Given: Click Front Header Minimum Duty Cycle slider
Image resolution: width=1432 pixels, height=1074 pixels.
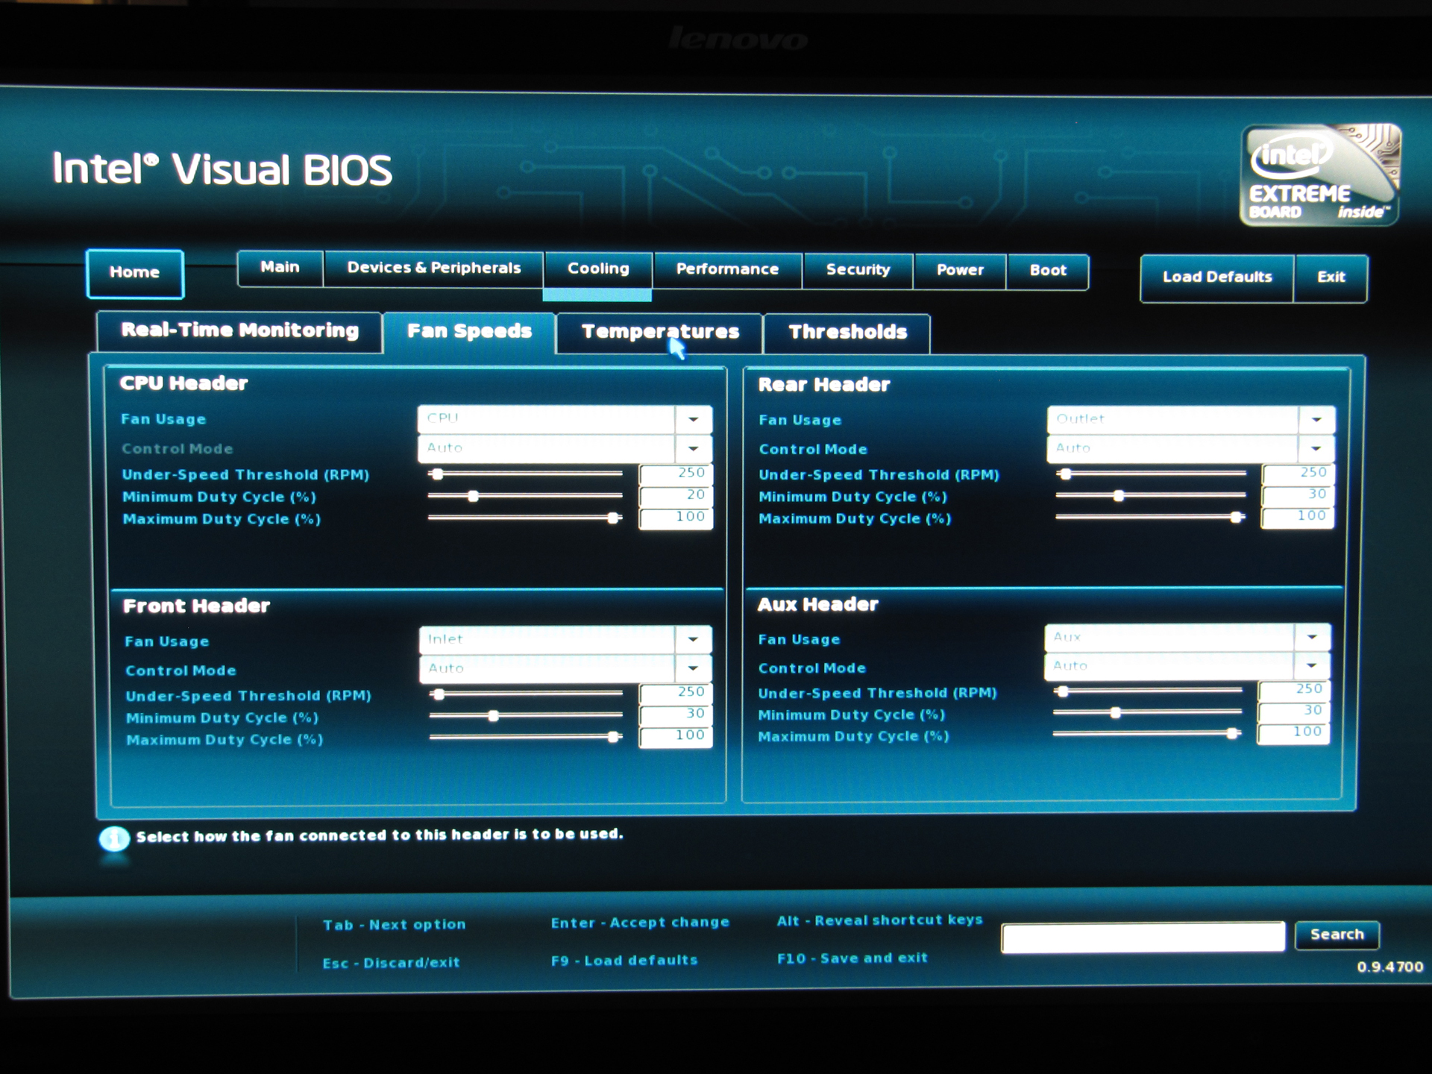Looking at the screenshot, I should coord(526,716).
